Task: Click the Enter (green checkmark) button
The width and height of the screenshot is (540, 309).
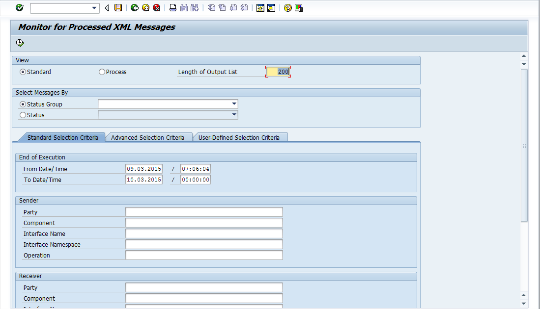Action: tap(19, 7)
